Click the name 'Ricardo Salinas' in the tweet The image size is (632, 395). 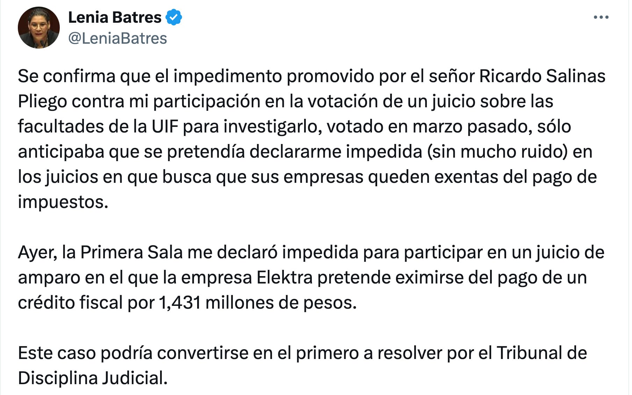542,76
